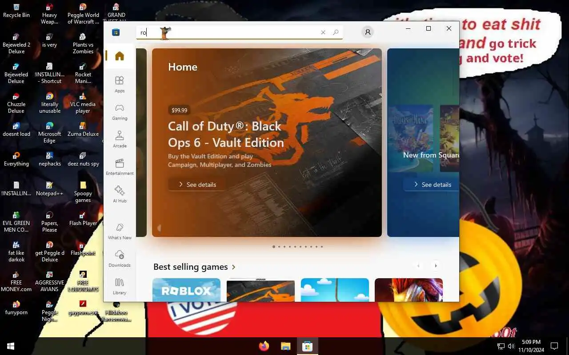Image resolution: width=569 pixels, height=355 pixels.
Task: Show next best selling games
Action: pos(436,266)
